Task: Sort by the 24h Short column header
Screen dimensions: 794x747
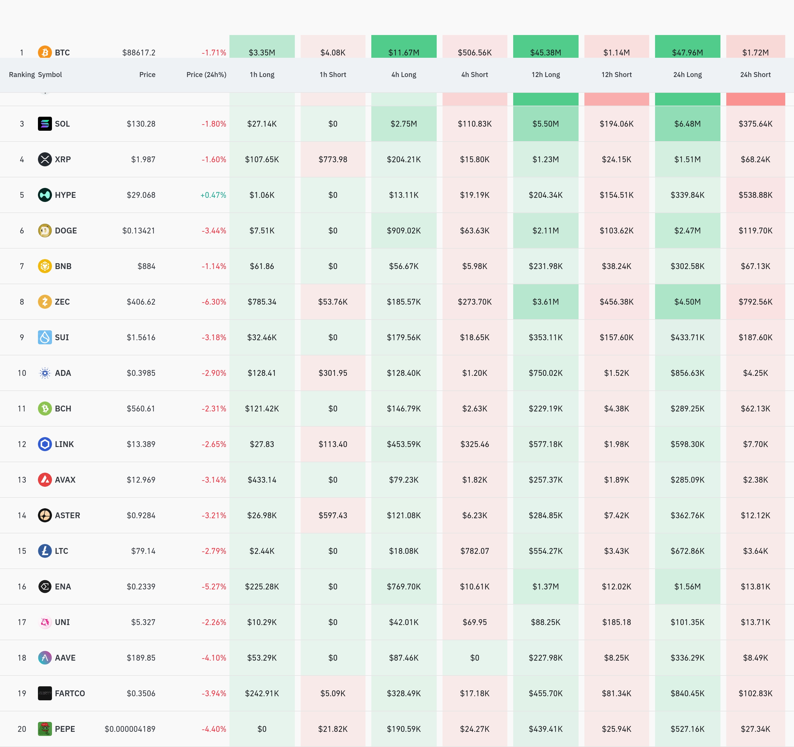Action: point(755,75)
